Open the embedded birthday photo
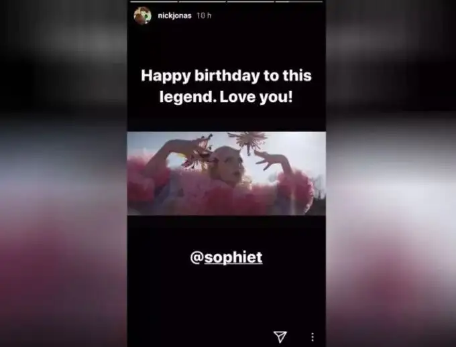The width and height of the screenshot is (456, 347). 227,173
